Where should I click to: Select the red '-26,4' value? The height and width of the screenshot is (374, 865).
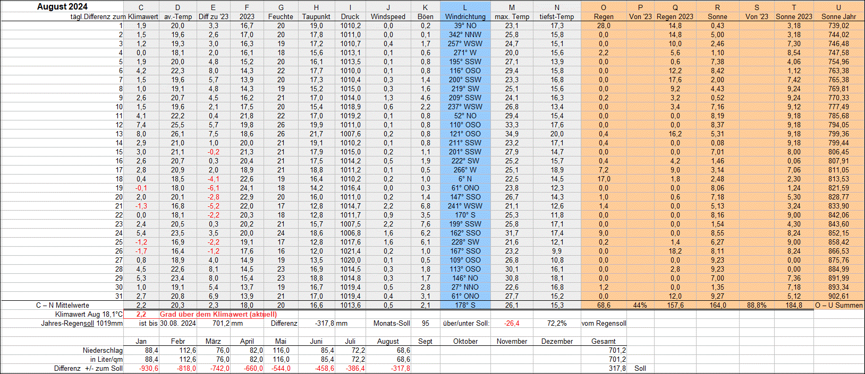512,323
